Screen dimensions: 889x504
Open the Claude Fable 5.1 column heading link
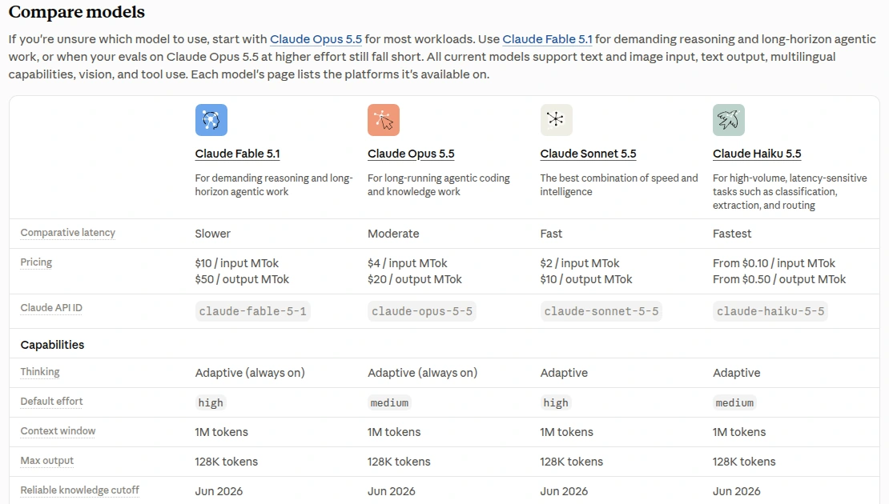(x=238, y=154)
